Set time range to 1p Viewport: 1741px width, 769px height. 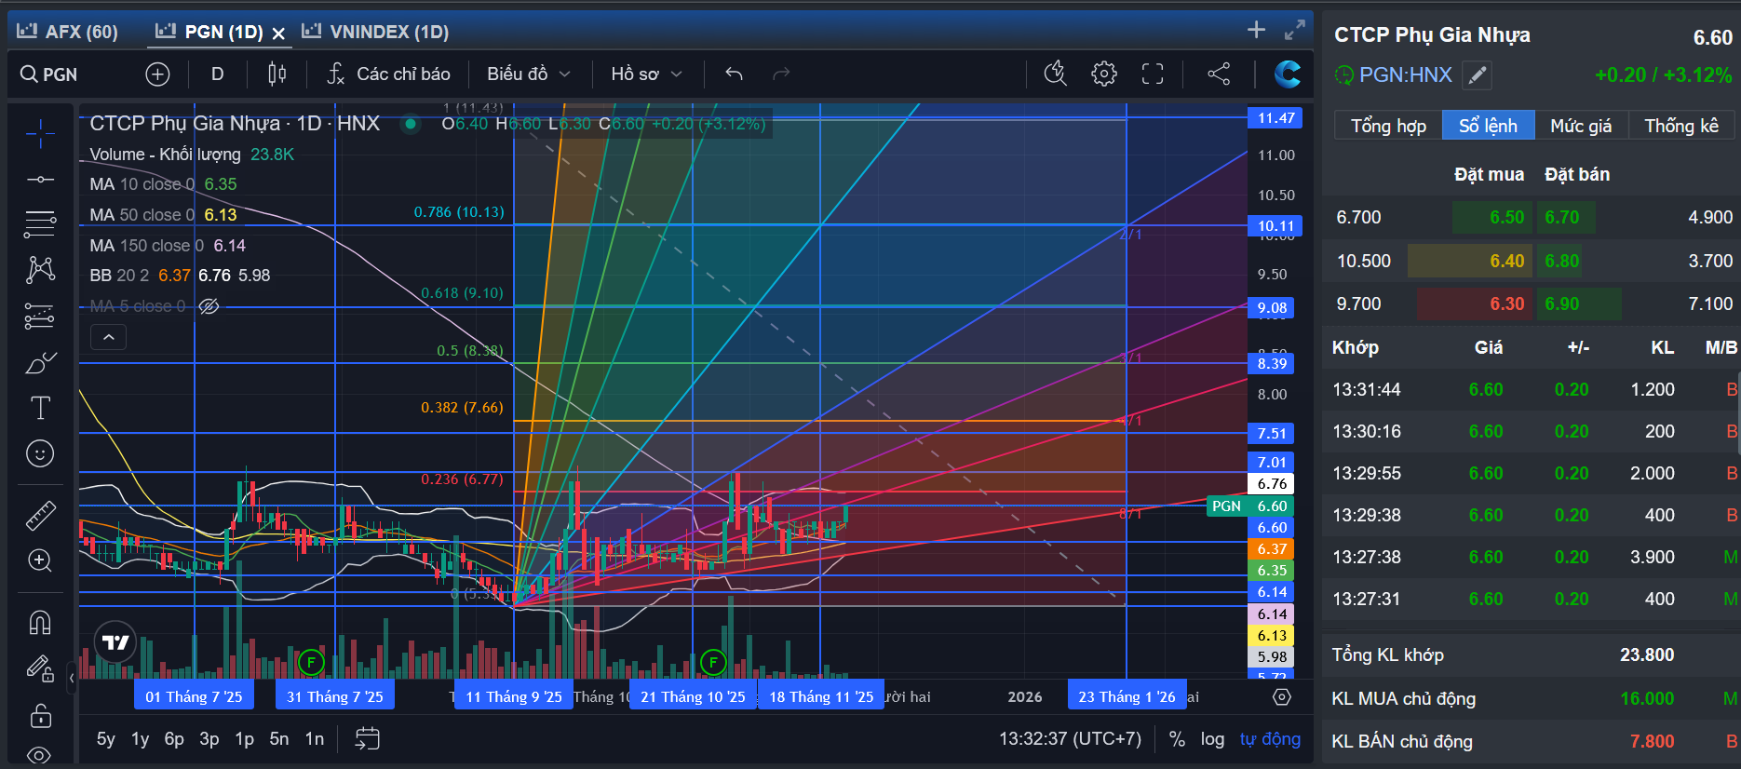click(x=245, y=739)
